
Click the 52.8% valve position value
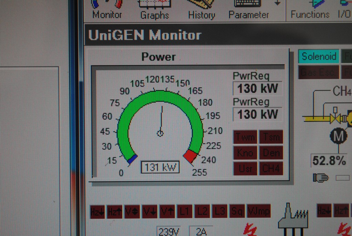(x=329, y=160)
